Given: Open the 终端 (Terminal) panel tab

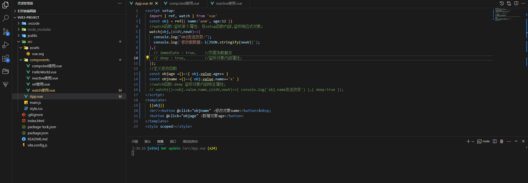Looking at the screenshot, I should (x=160, y=141).
